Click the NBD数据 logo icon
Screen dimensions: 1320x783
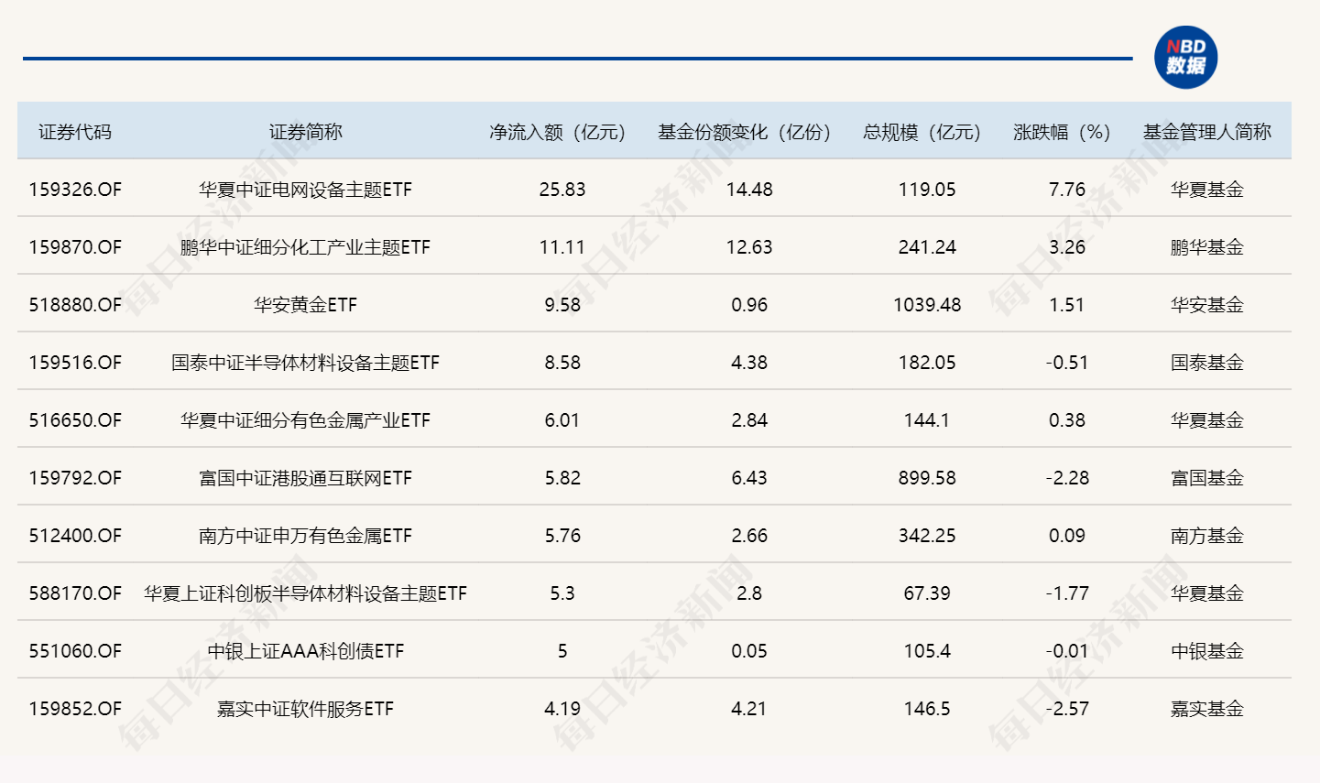click(x=1186, y=58)
